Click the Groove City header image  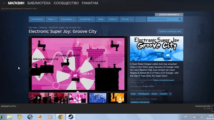pos(156,49)
